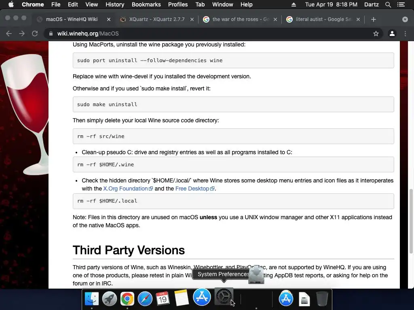Click the Third Party Versions heading
This screenshot has width=414, height=310.
[129, 250]
